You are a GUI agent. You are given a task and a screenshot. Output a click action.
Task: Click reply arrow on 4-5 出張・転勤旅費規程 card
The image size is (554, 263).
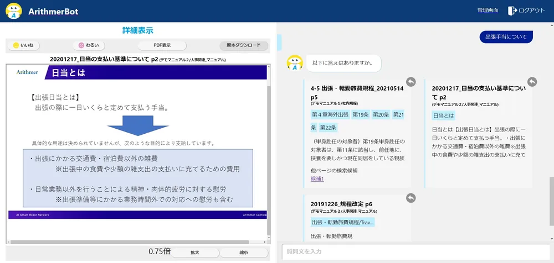(x=411, y=81)
